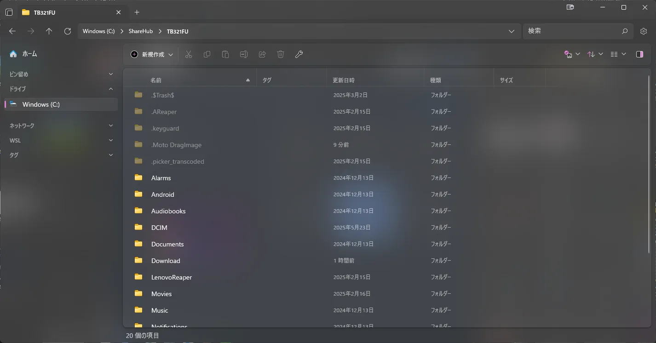Open properties with the wrench icon
The image size is (656, 343).
click(x=299, y=54)
